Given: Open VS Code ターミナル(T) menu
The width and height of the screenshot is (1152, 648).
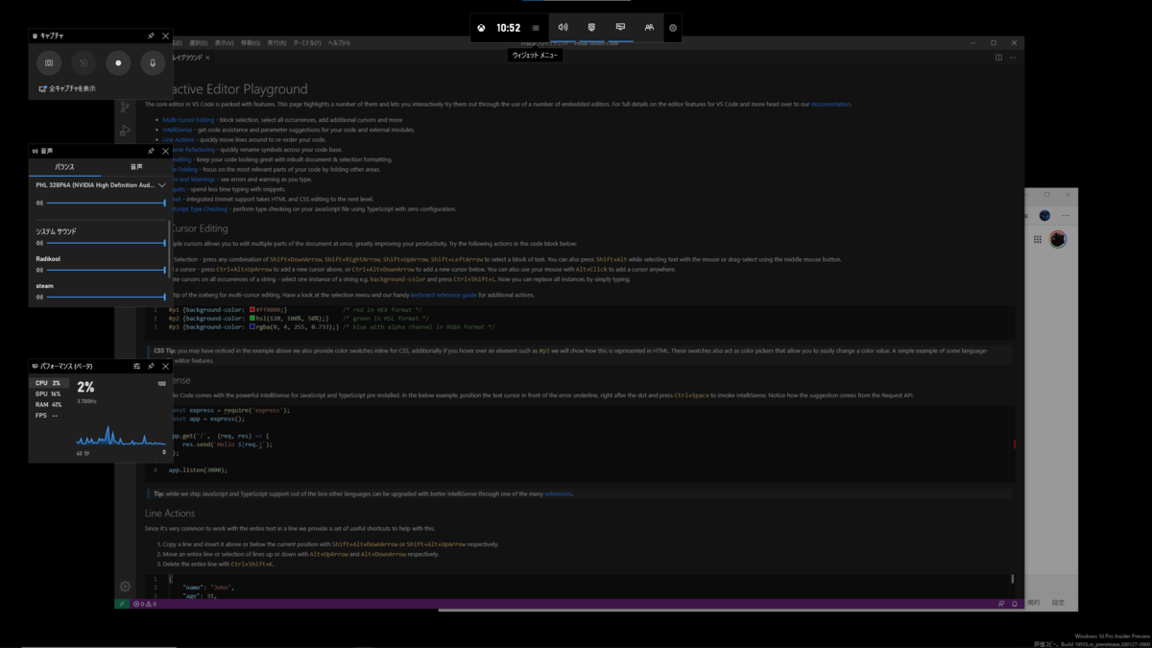Looking at the screenshot, I should click(307, 43).
